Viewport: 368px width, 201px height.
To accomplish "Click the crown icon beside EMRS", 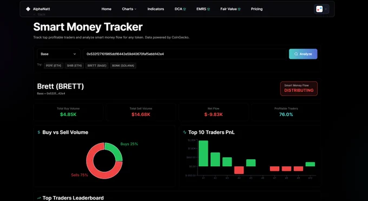I will (208, 9).
